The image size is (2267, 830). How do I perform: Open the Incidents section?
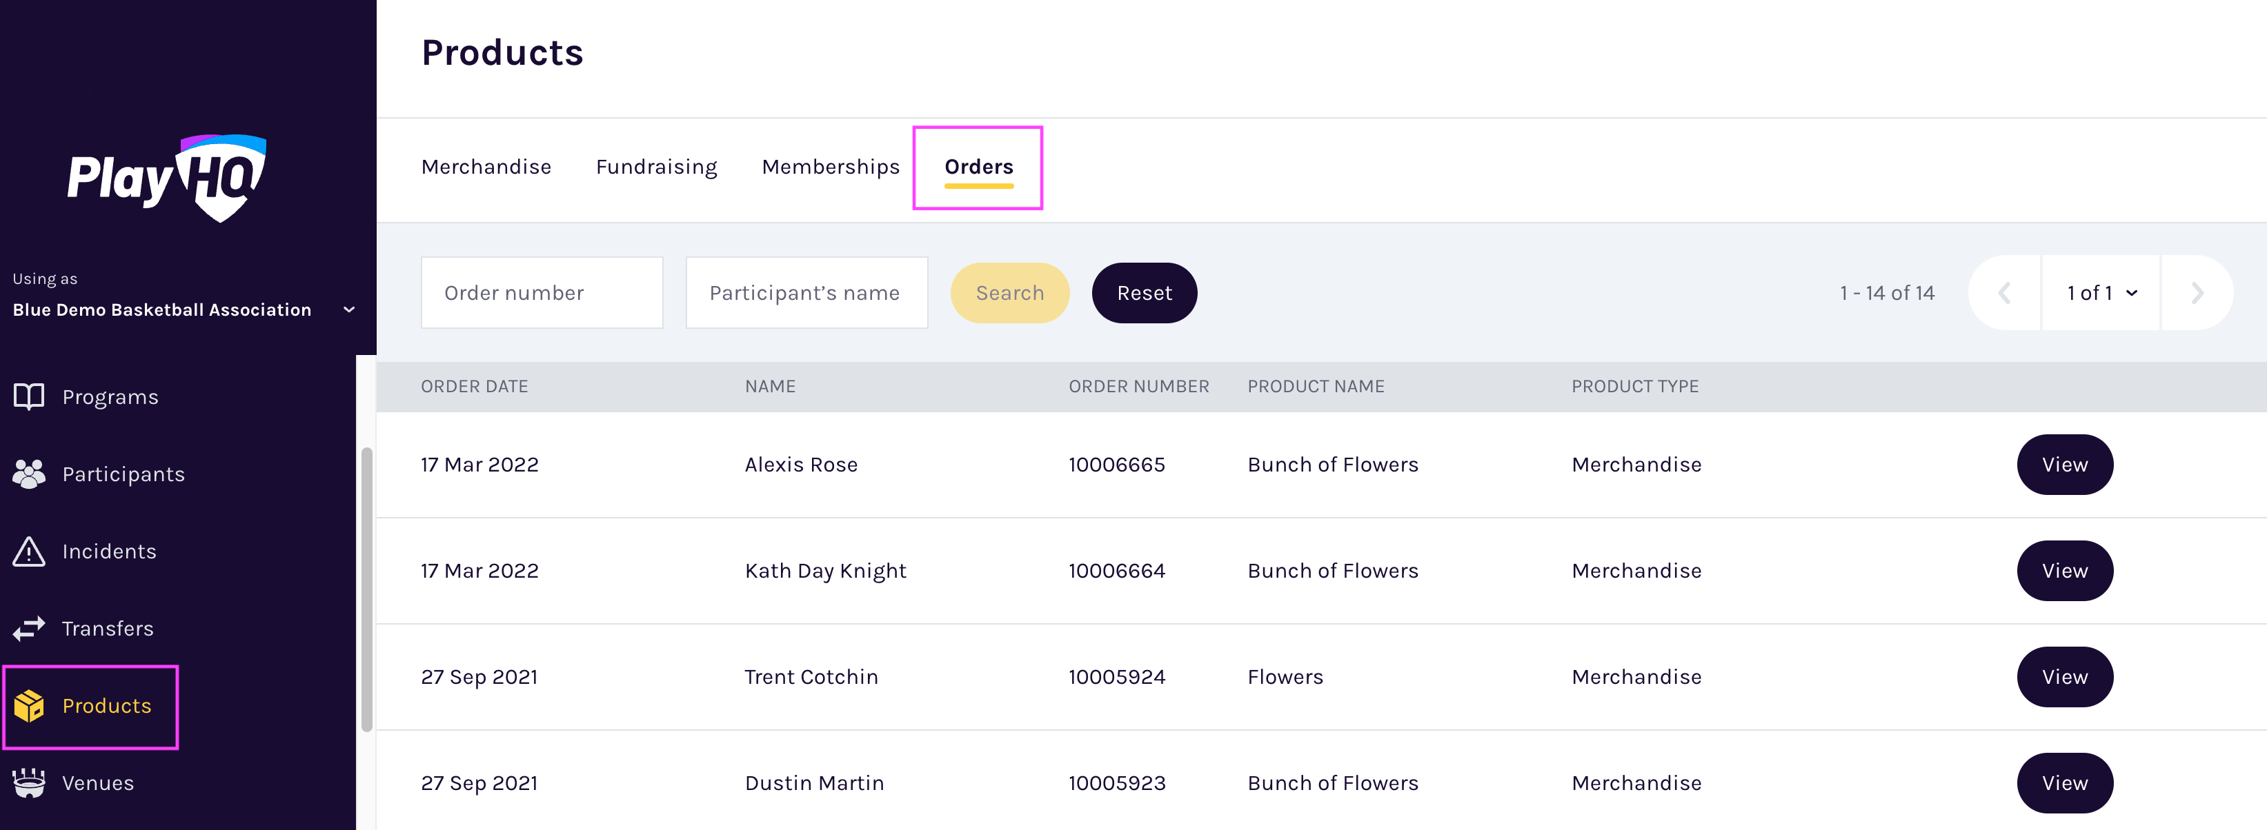108,551
